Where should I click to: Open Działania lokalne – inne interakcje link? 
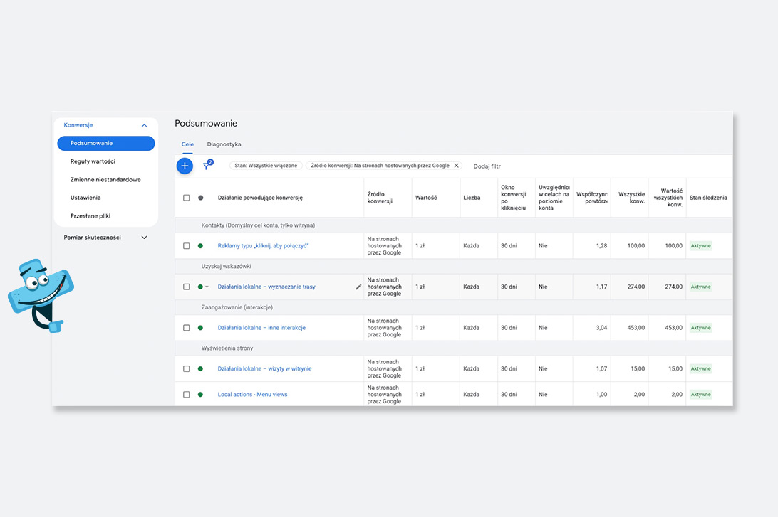coord(261,328)
